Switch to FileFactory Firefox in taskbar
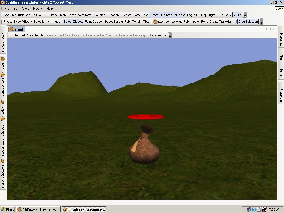Screen dimensions: 284x213 point(38,209)
